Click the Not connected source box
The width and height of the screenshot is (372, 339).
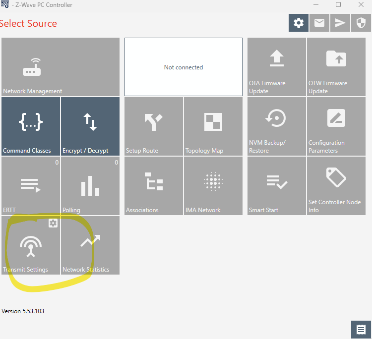click(x=184, y=67)
